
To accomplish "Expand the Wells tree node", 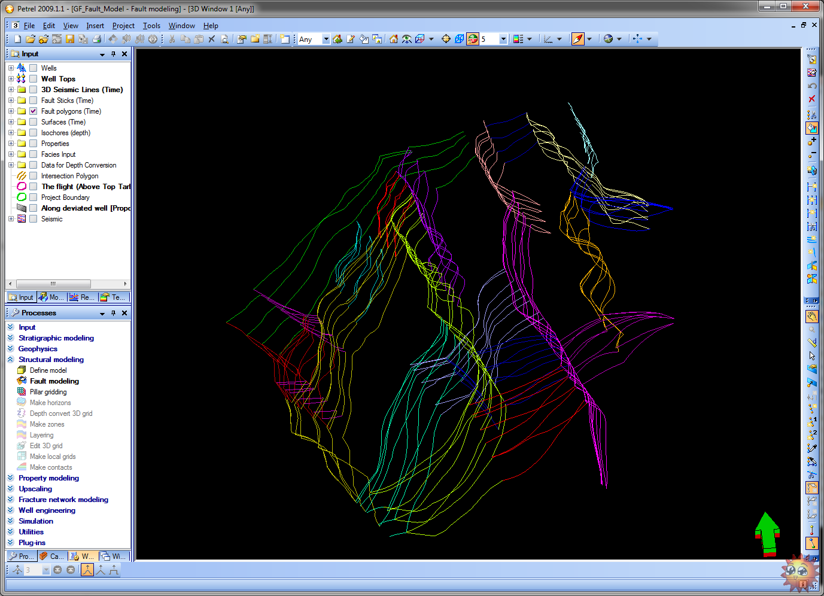I will [11, 68].
